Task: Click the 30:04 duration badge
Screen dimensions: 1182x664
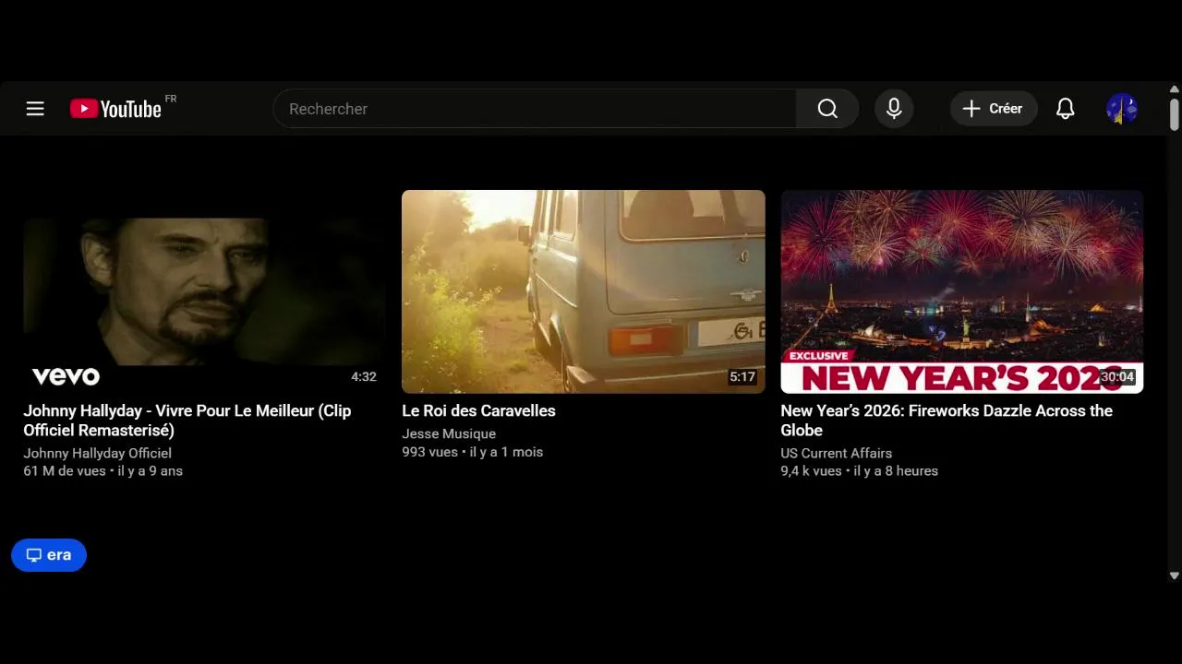Action: [x=1117, y=377]
